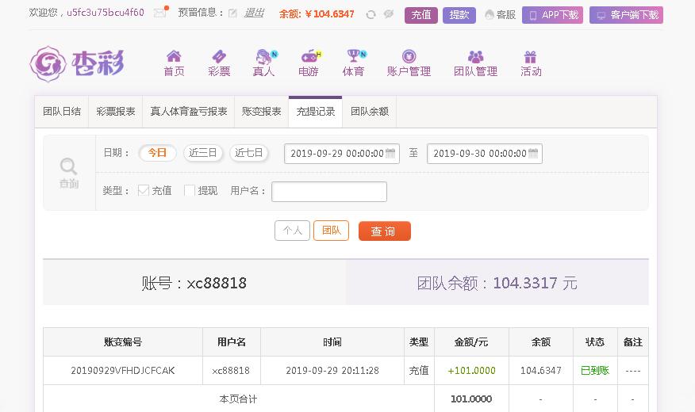Click 金额/元 column header

tap(471, 342)
